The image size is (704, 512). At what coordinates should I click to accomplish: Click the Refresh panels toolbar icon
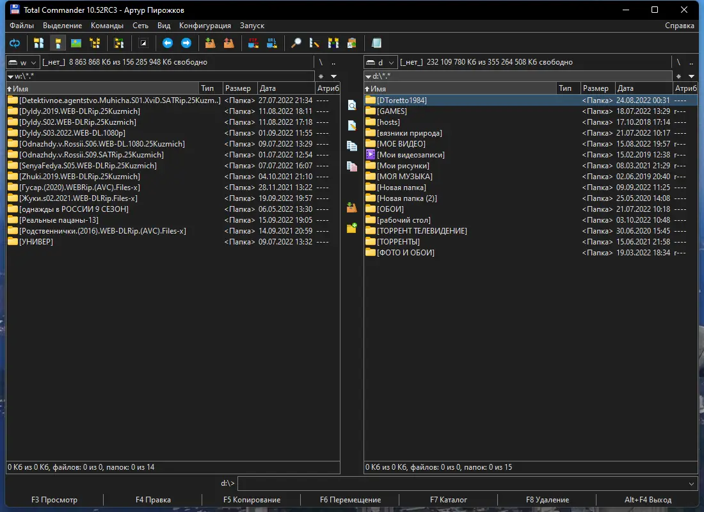tap(14, 43)
